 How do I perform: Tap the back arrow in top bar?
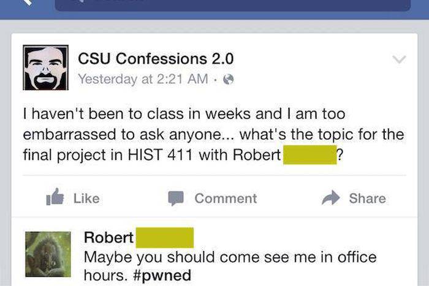tap(26, 3)
